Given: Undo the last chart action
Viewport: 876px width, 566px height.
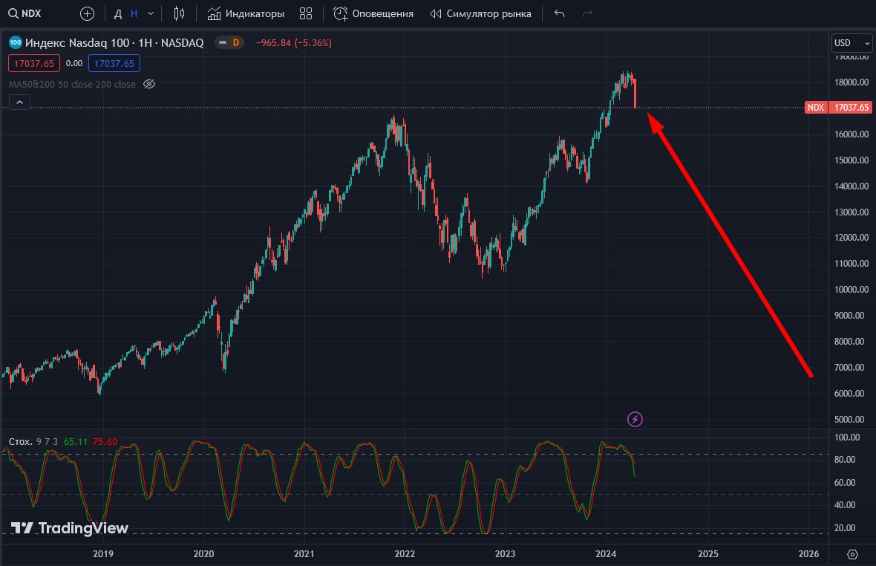Looking at the screenshot, I should (x=559, y=13).
